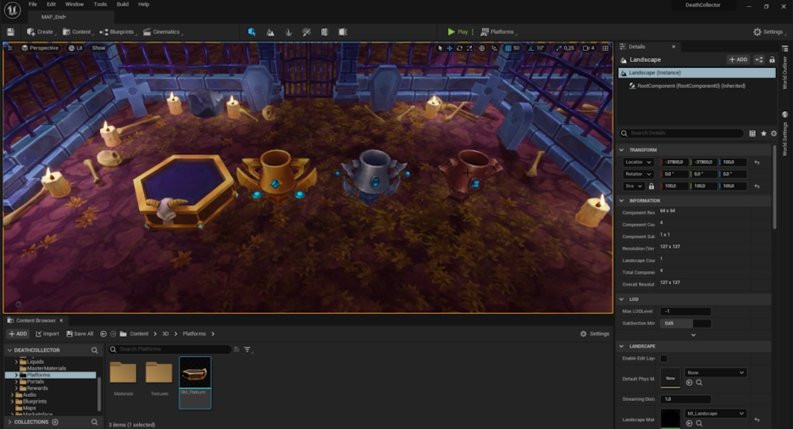This screenshot has height=429, width=793.
Task: Open the MI_Landscape material dropdown
Action: [x=715, y=414]
